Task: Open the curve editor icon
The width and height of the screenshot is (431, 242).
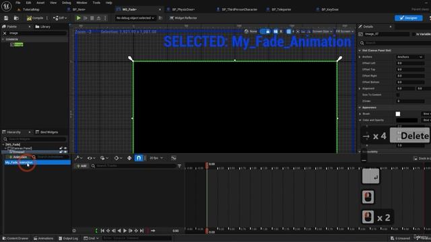Action: pyautogui.click(x=174, y=159)
